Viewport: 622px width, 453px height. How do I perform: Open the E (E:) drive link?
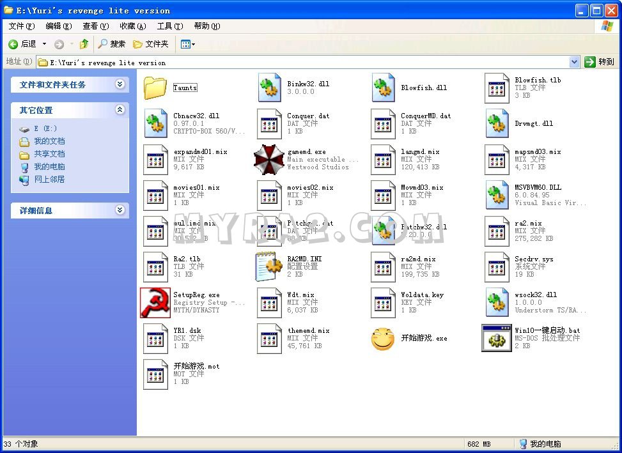tap(45, 128)
